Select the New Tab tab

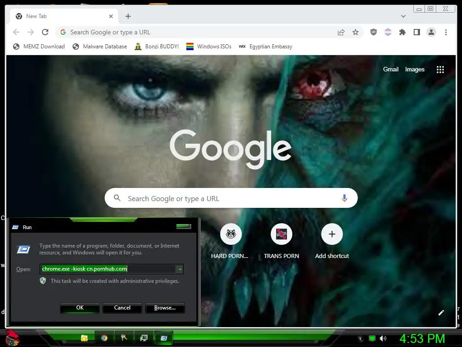click(x=64, y=16)
